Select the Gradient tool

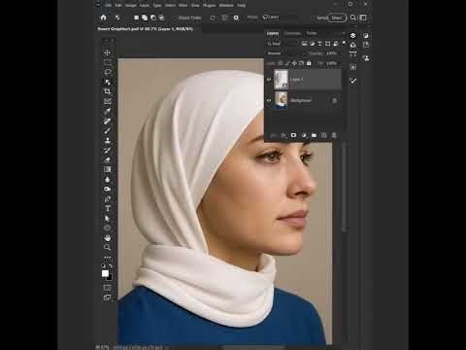pyautogui.click(x=108, y=169)
